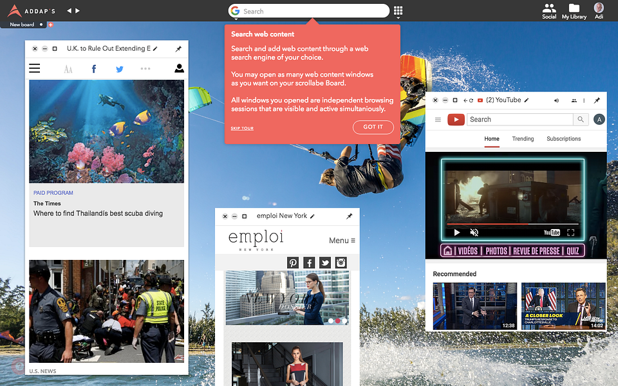Screen dimensions: 618x386
Task: Open the apps grid icon beside search
Action: point(398,11)
